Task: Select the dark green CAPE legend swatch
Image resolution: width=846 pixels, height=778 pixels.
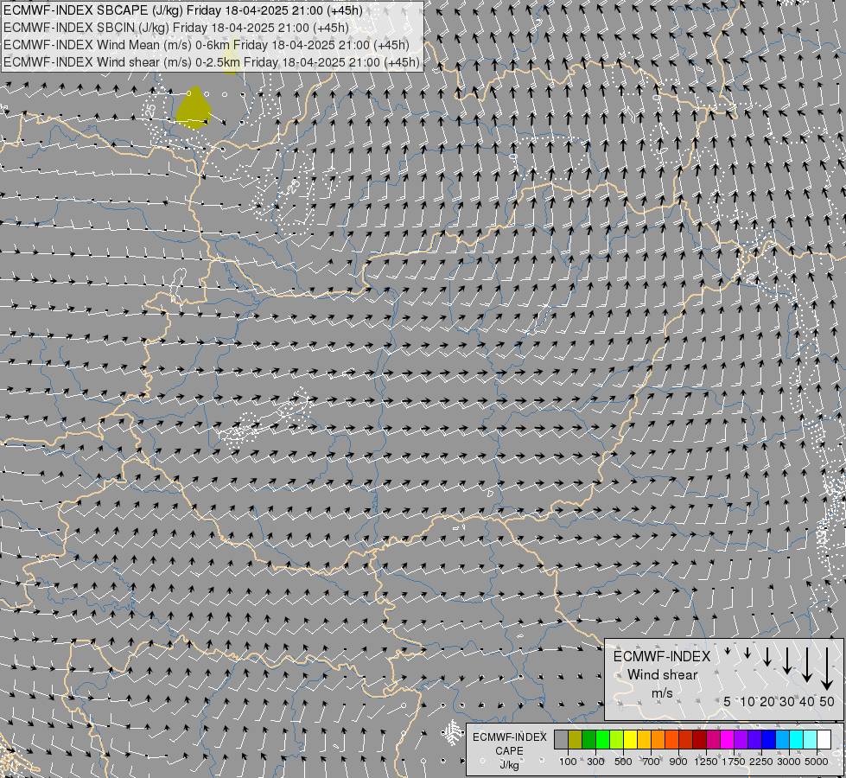Action: (x=588, y=740)
